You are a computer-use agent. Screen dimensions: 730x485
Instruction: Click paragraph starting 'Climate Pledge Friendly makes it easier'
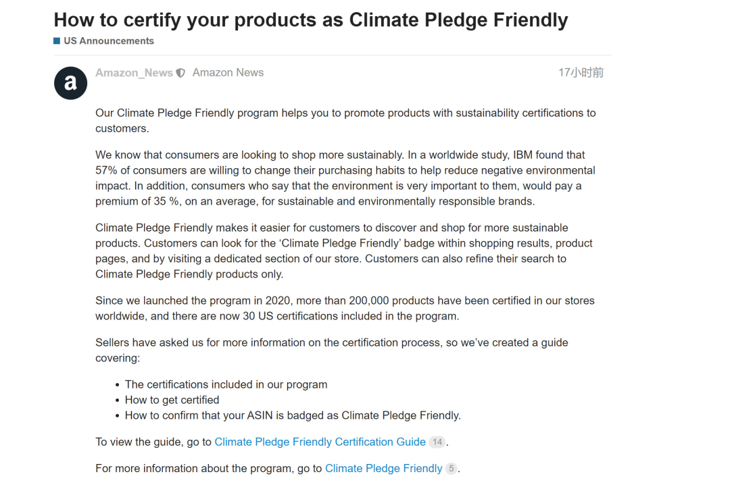coord(344,251)
